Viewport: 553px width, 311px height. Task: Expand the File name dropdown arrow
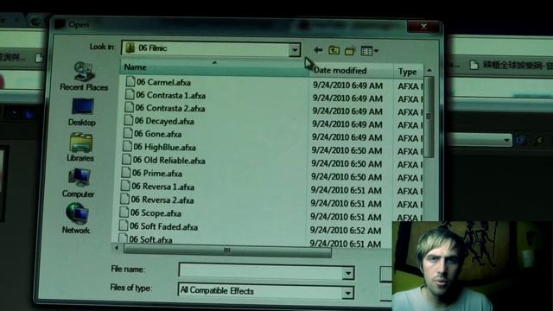pyautogui.click(x=348, y=273)
